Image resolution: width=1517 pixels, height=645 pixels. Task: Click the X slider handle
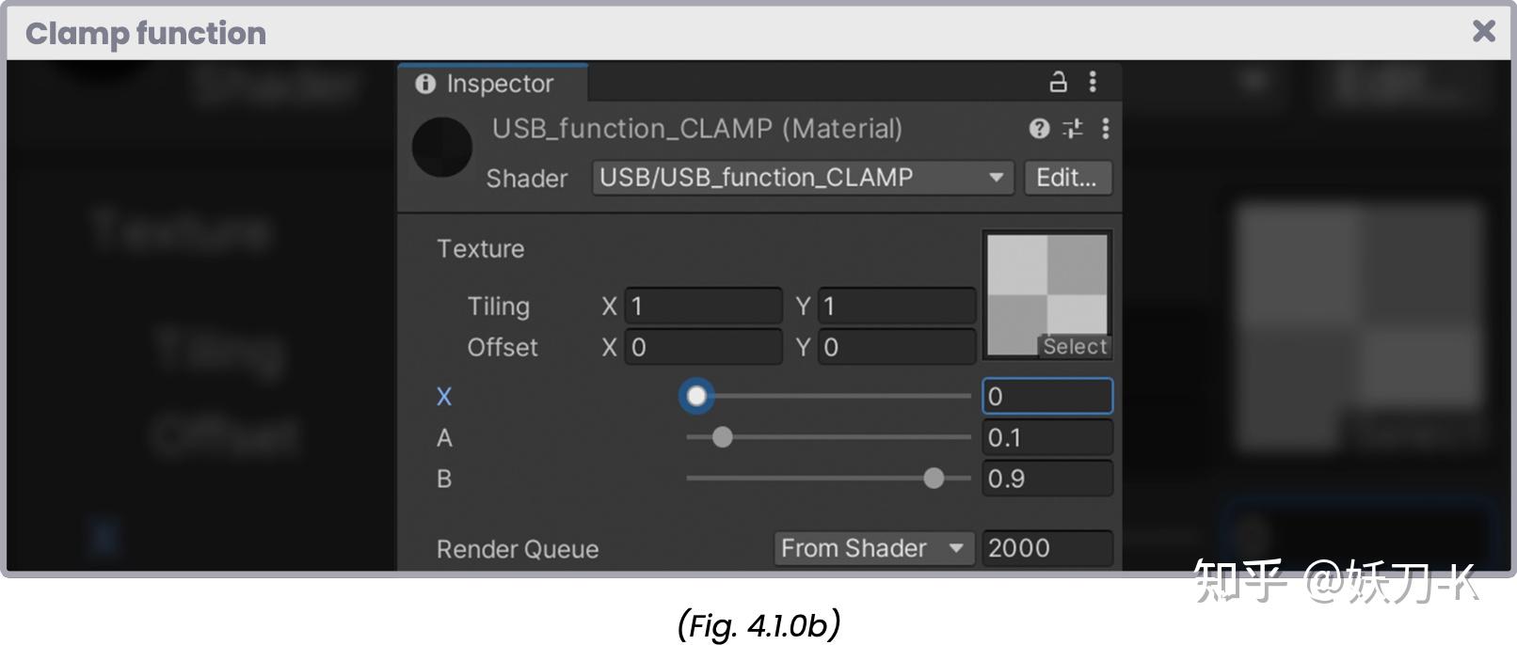click(x=696, y=397)
